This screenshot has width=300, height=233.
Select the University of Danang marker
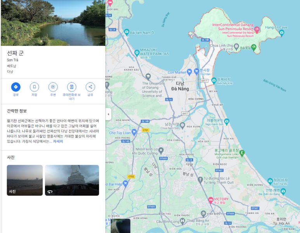coord(148,77)
